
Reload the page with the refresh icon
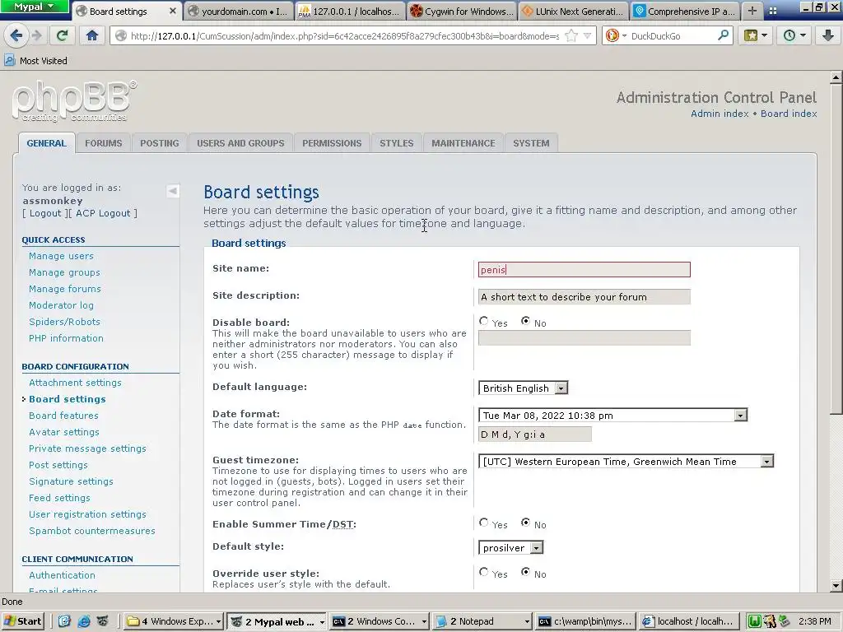63,36
